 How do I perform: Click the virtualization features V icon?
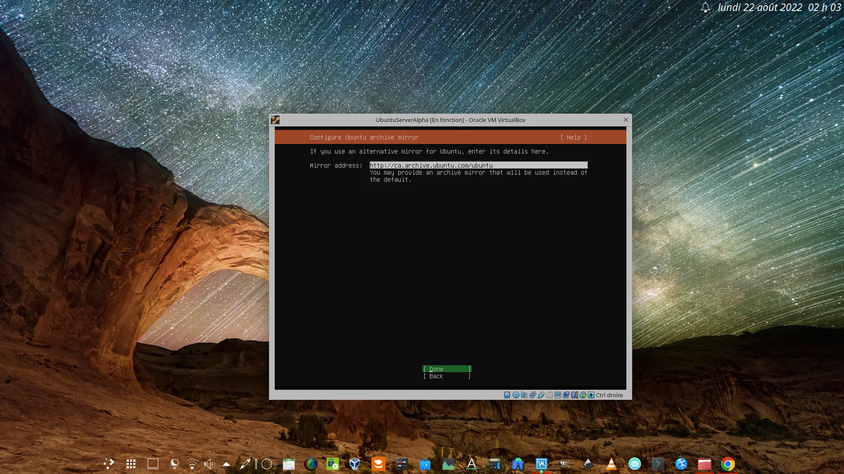[x=575, y=395]
